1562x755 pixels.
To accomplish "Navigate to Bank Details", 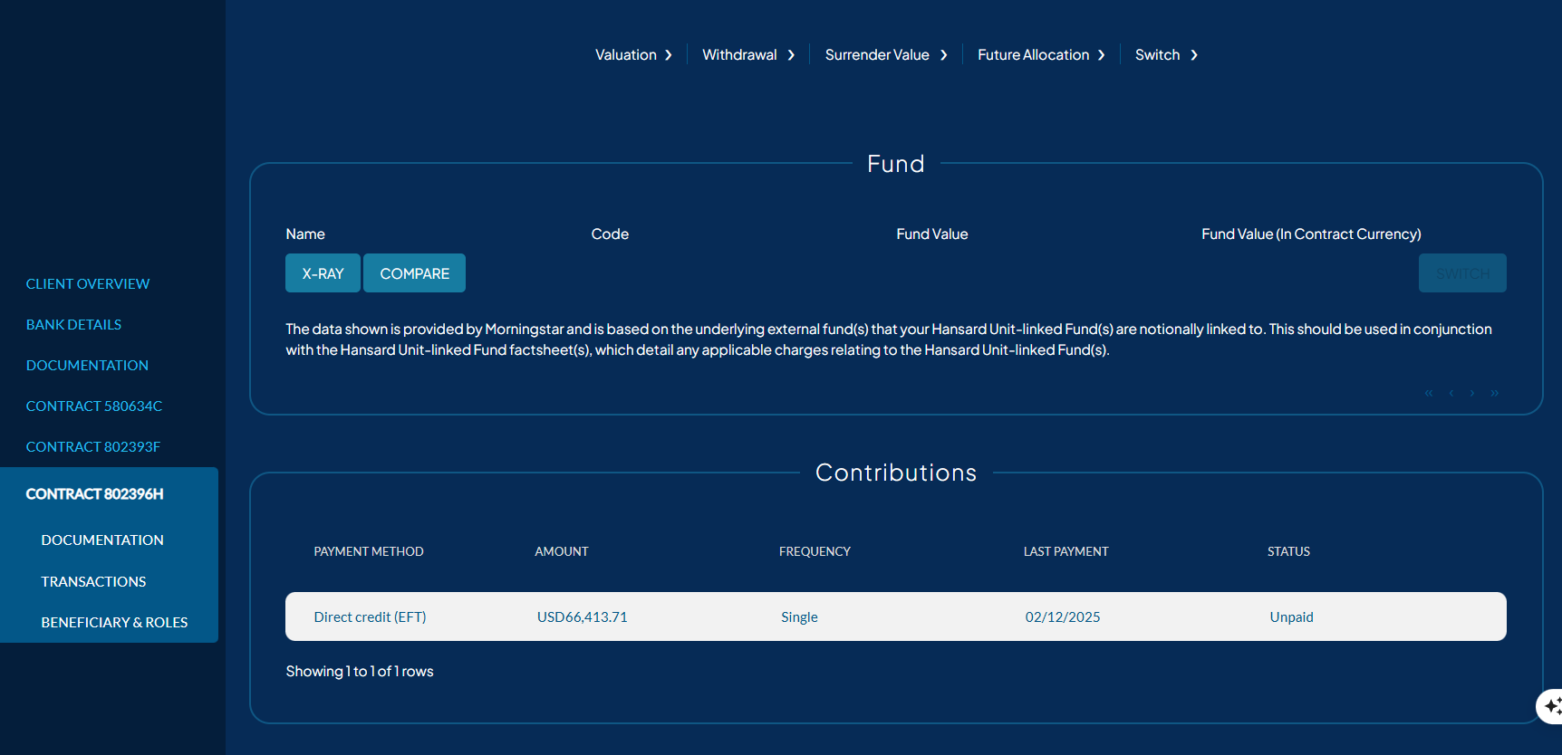I will pos(73,325).
